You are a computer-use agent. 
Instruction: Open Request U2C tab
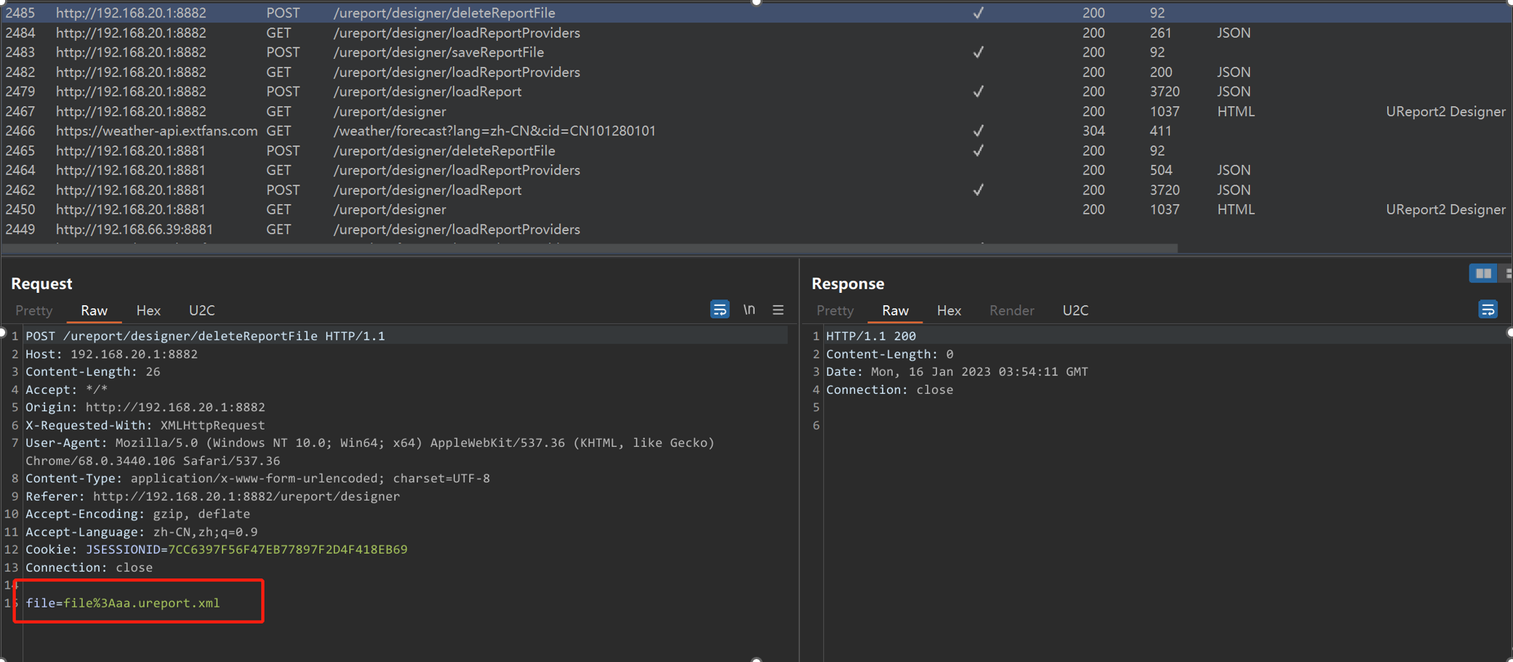[201, 310]
